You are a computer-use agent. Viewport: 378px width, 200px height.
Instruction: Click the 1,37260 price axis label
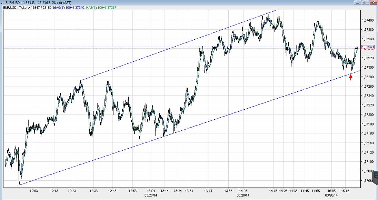(368, 86)
